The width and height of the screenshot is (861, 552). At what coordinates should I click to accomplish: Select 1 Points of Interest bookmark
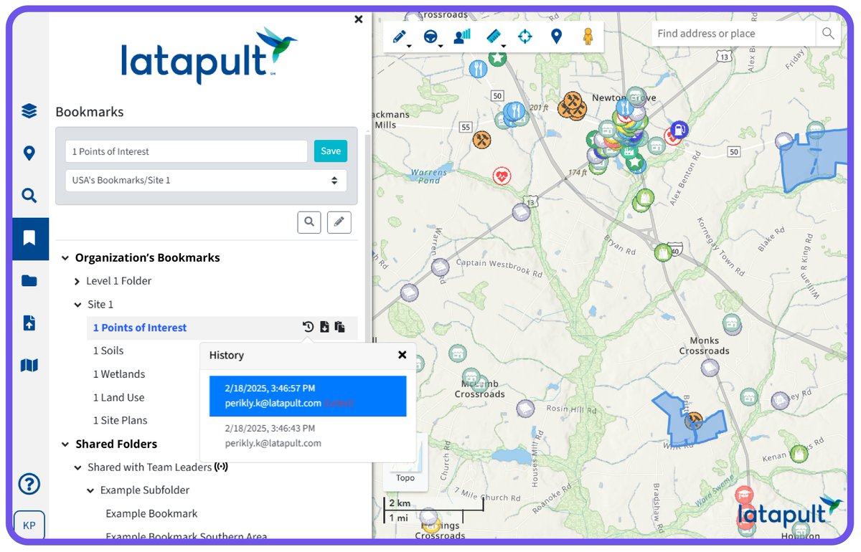[140, 328]
